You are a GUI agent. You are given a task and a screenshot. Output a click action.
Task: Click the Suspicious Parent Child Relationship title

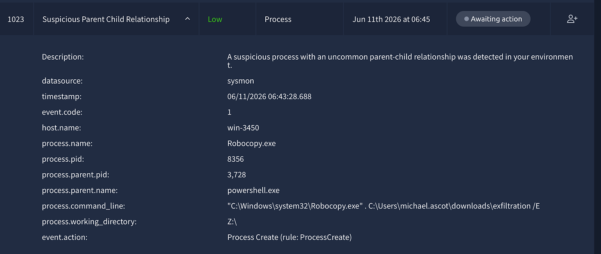[x=106, y=19]
